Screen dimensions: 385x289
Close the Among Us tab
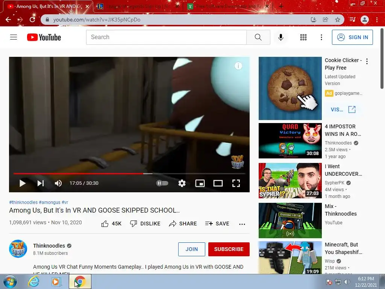pyautogui.click(x=87, y=6)
